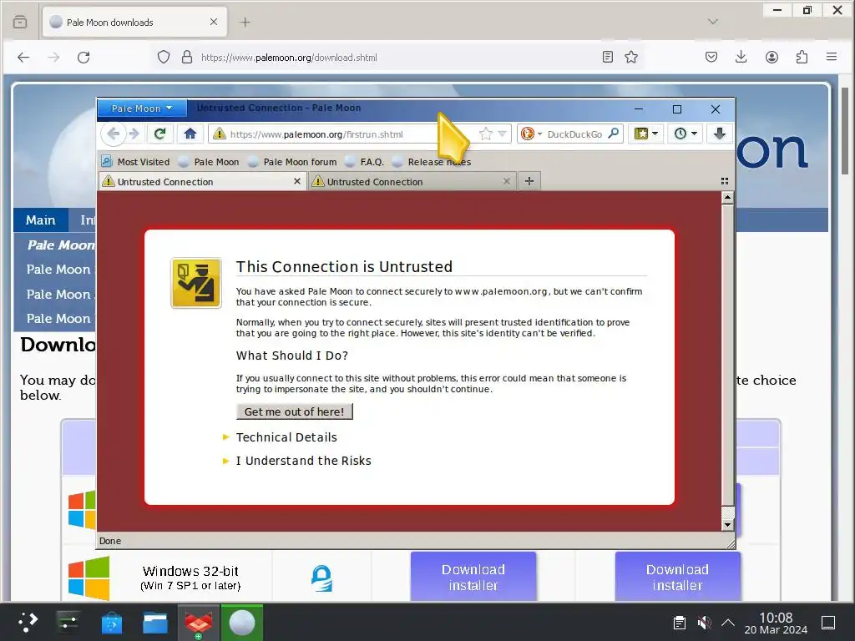
Task: Open a new tab in Pale Moon
Action: [x=529, y=181]
